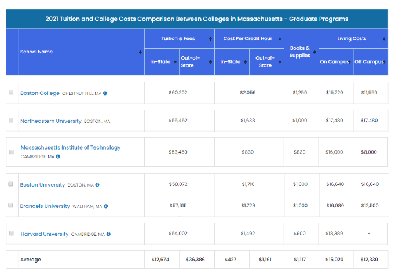Check the Boston College row checkbox
Image resolution: width=395 pixels, height=277 pixels.
[x=11, y=93]
